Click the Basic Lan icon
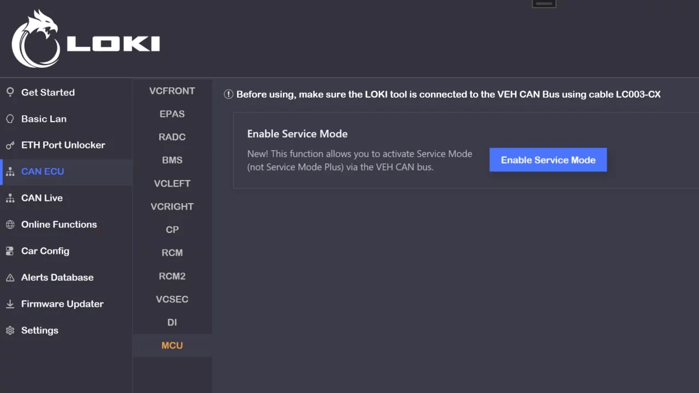This screenshot has width=699, height=393. point(10,119)
